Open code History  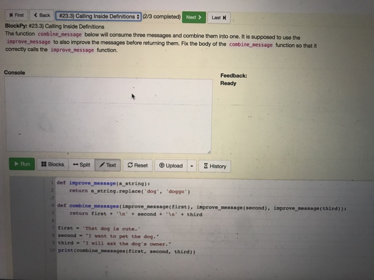click(x=215, y=166)
